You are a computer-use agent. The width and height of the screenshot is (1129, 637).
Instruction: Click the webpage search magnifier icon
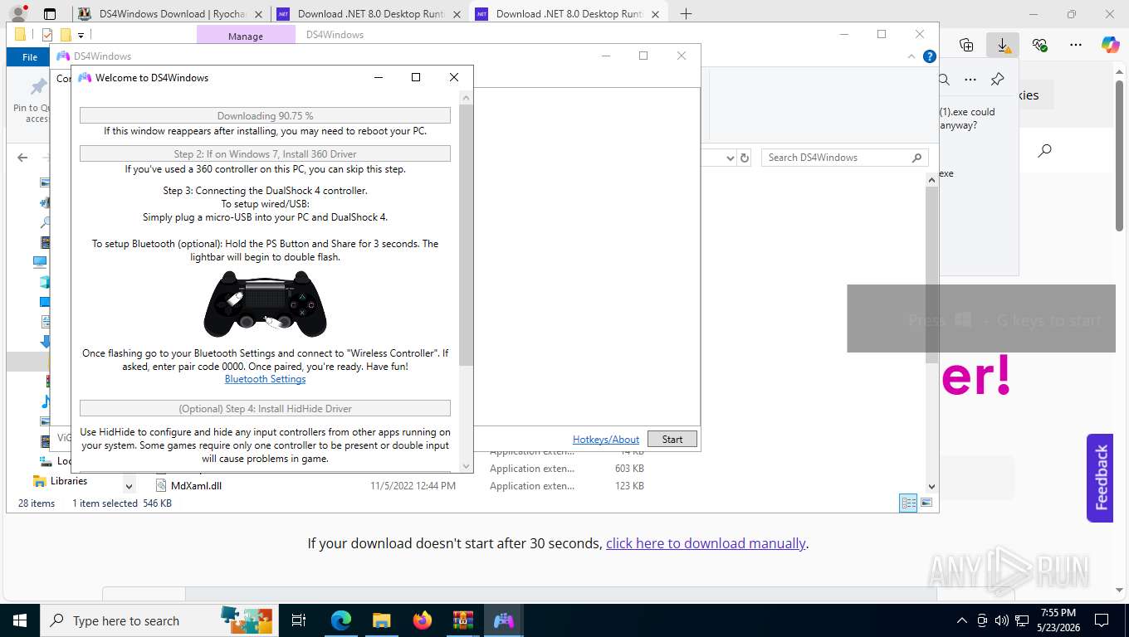(1045, 150)
